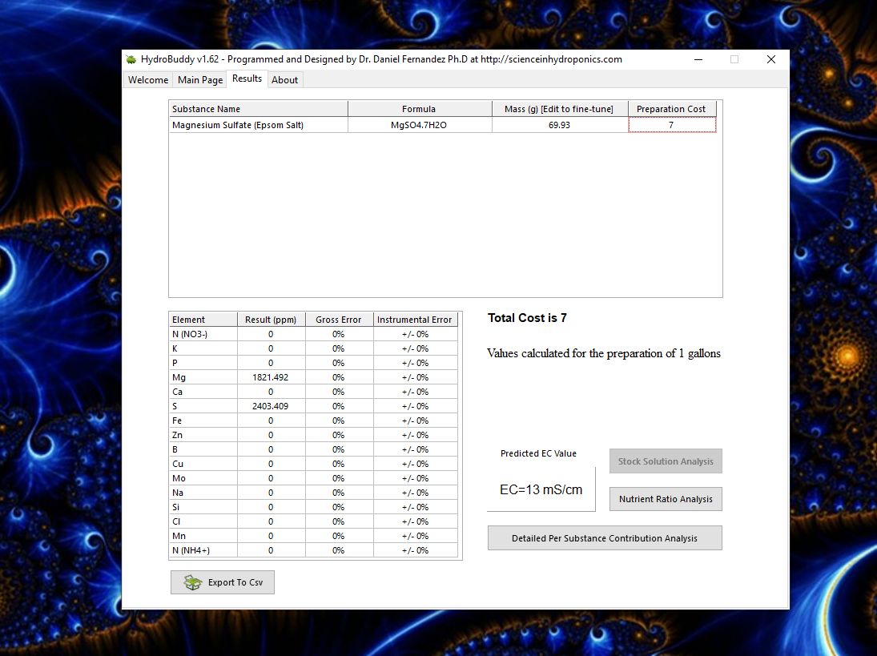Select the S element cell
877x656 pixels.
pos(203,406)
